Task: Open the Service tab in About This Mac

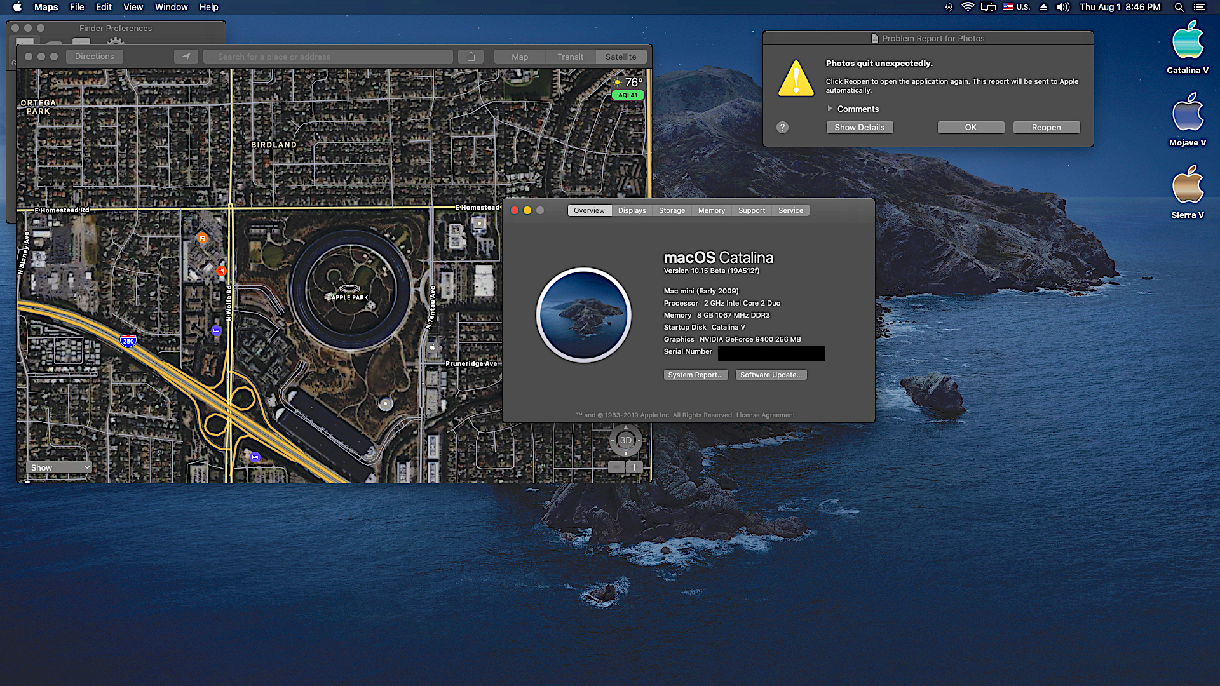Action: [790, 210]
